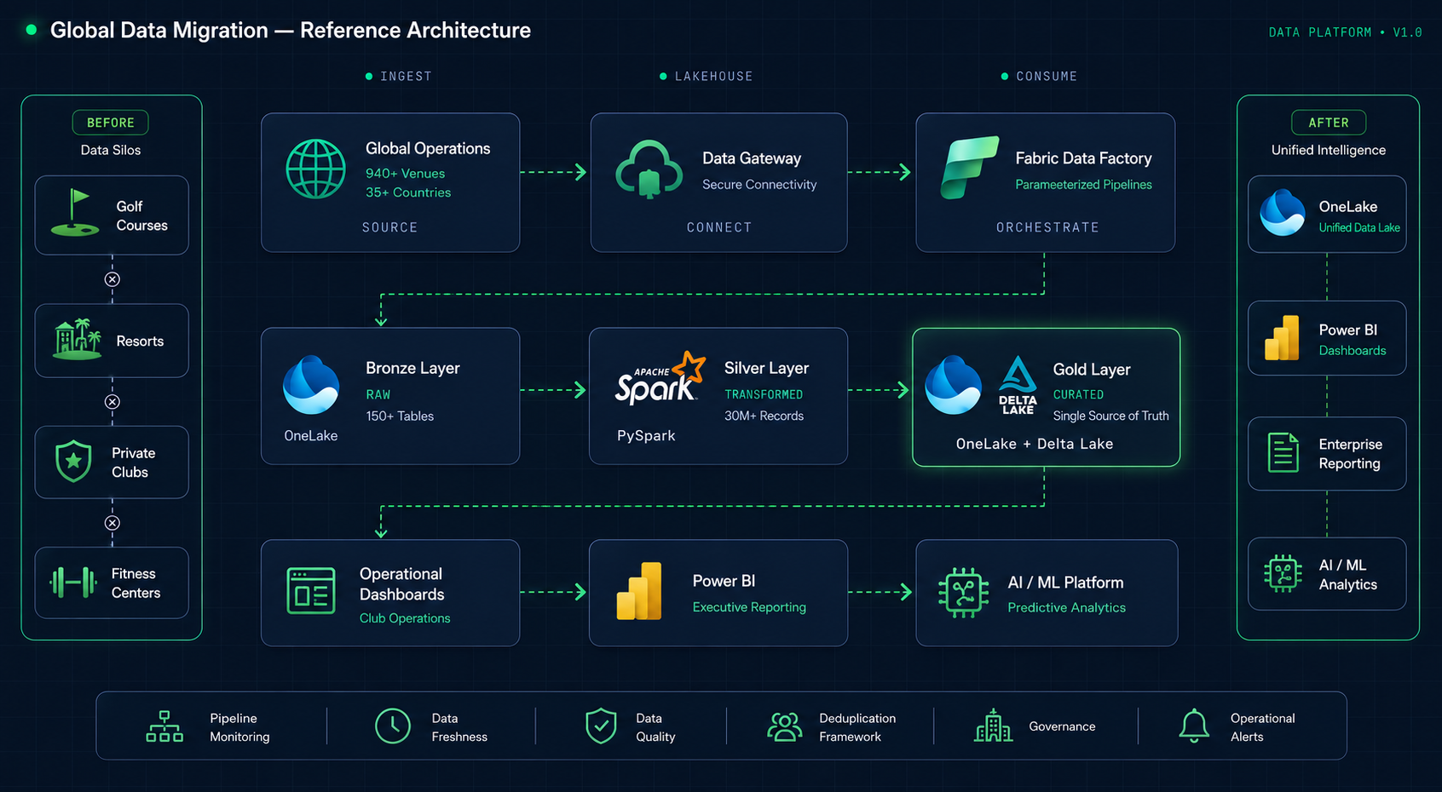Click the 'Secure Connectivity' text
The width and height of the screenshot is (1442, 792).
point(759,185)
